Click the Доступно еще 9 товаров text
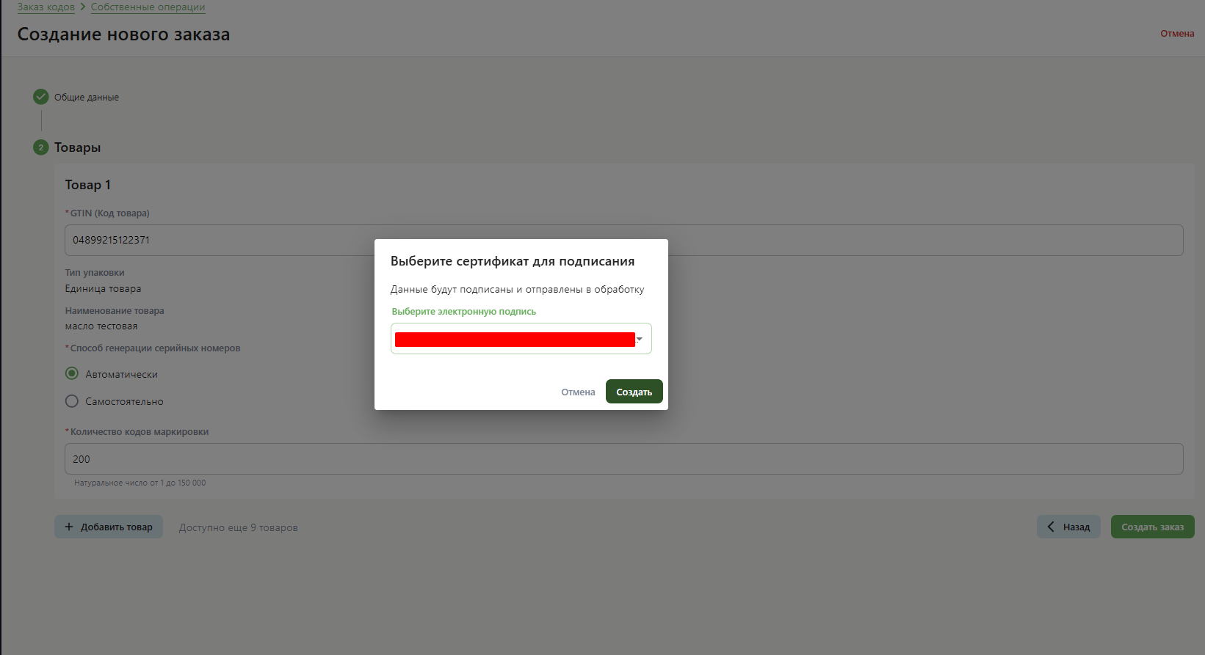Image resolution: width=1205 pixels, height=655 pixels. (x=239, y=527)
